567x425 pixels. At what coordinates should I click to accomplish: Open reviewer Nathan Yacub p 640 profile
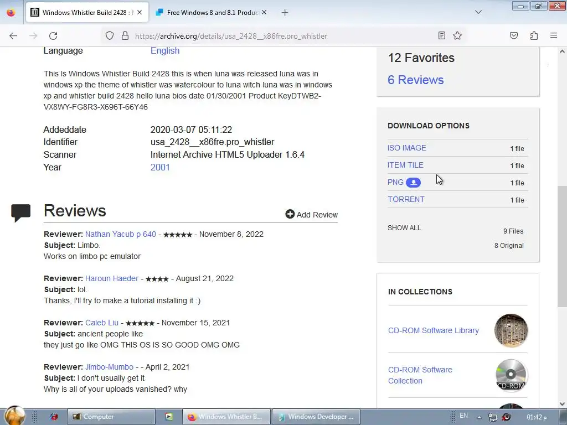120,234
